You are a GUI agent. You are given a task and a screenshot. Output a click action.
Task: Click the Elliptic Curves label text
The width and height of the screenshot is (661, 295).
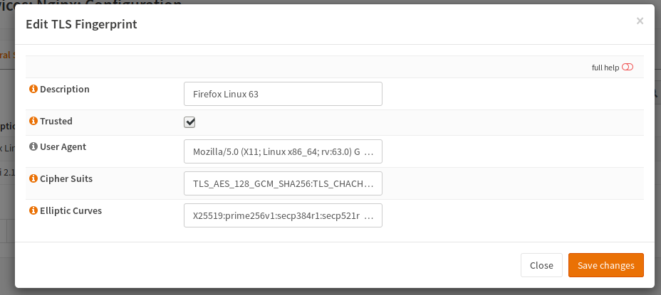71,211
